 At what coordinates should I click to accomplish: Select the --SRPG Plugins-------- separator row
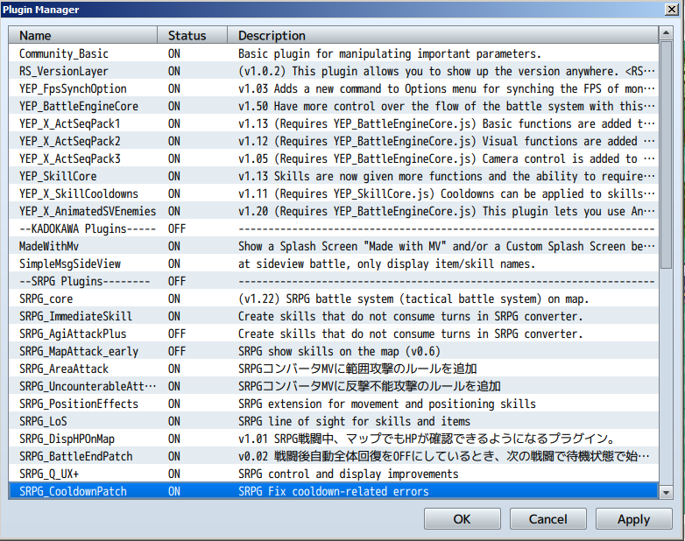coord(334,281)
